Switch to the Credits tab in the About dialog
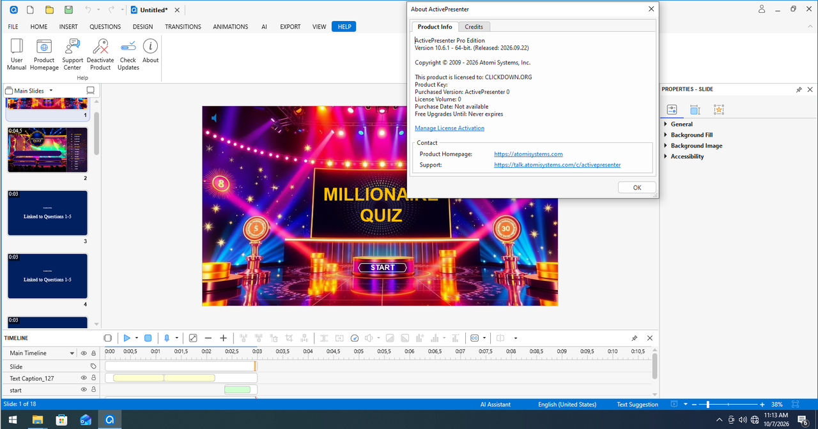The width and height of the screenshot is (818, 429). pos(474,26)
